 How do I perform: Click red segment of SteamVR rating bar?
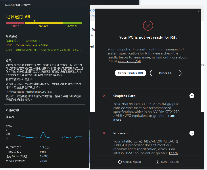15,23
